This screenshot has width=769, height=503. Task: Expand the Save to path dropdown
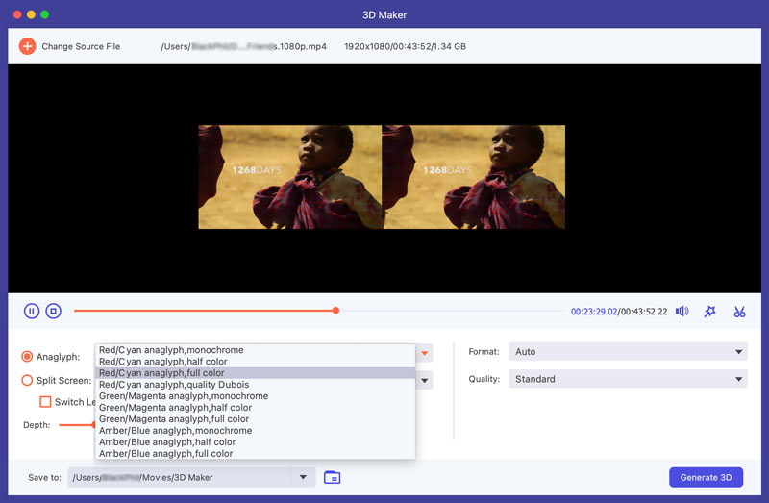[303, 477]
